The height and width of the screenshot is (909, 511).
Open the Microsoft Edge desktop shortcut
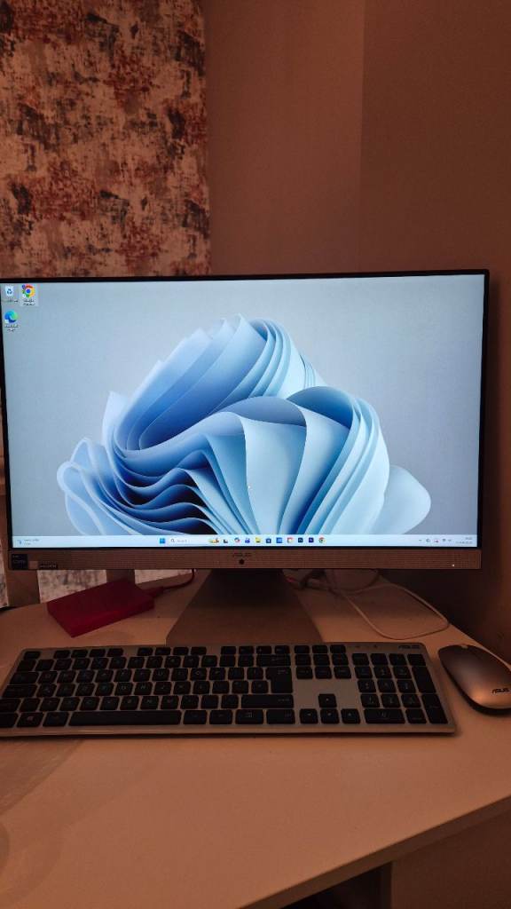11,320
